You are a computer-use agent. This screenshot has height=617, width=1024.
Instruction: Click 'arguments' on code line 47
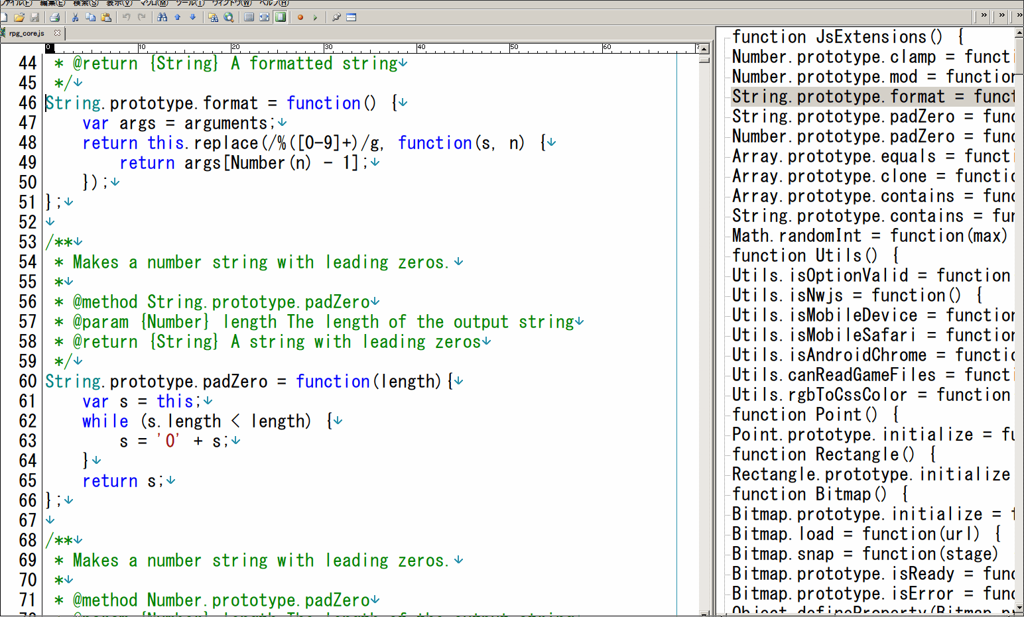[x=225, y=123]
